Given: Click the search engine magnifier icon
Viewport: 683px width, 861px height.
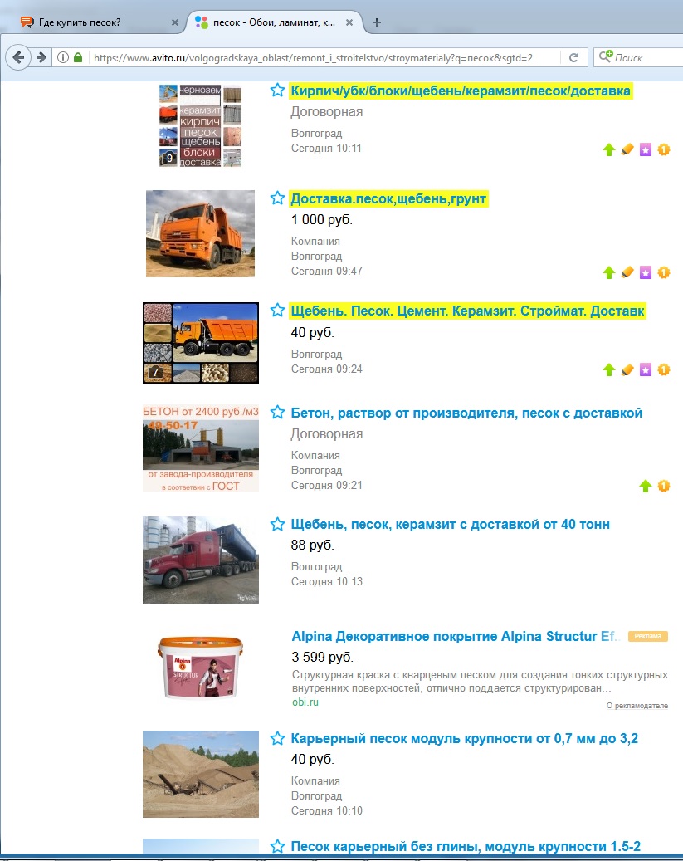Looking at the screenshot, I should pos(605,56).
